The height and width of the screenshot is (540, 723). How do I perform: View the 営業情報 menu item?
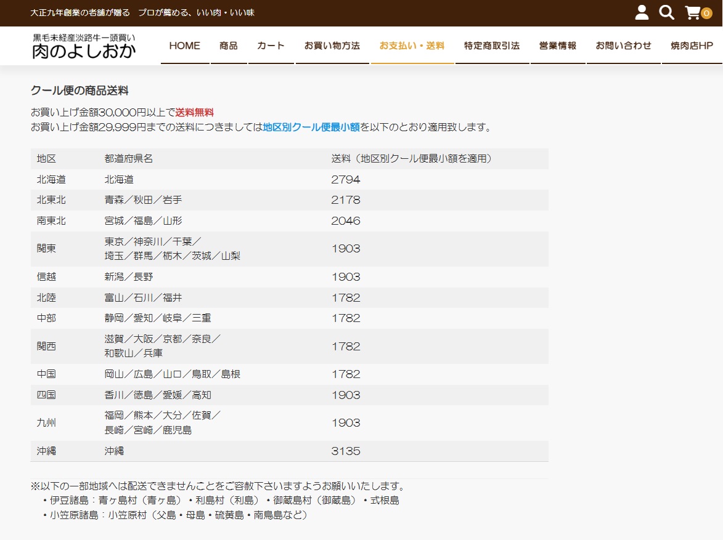pyautogui.click(x=557, y=46)
